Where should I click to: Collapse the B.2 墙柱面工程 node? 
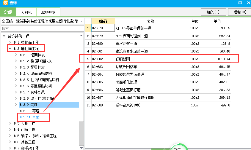(x=10, y=48)
